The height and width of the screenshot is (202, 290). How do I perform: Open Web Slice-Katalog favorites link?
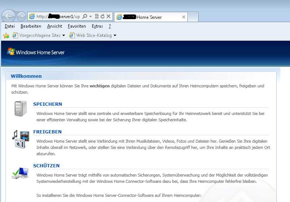[x=90, y=35]
